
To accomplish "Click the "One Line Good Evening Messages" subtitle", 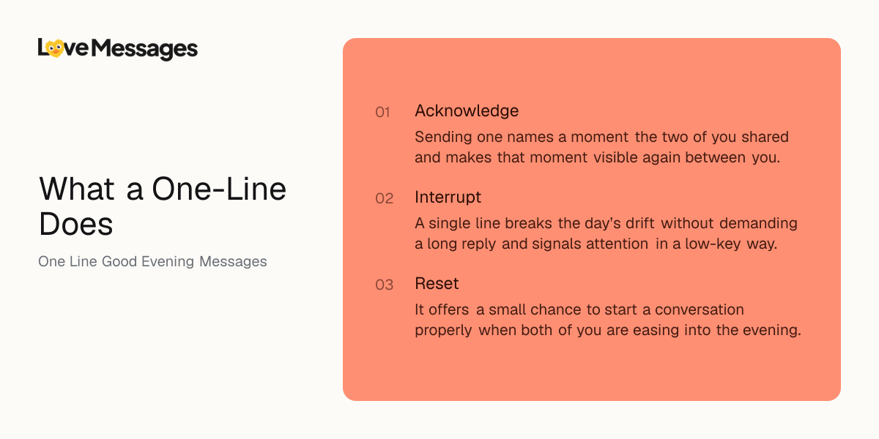I will pyautogui.click(x=152, y=261).
